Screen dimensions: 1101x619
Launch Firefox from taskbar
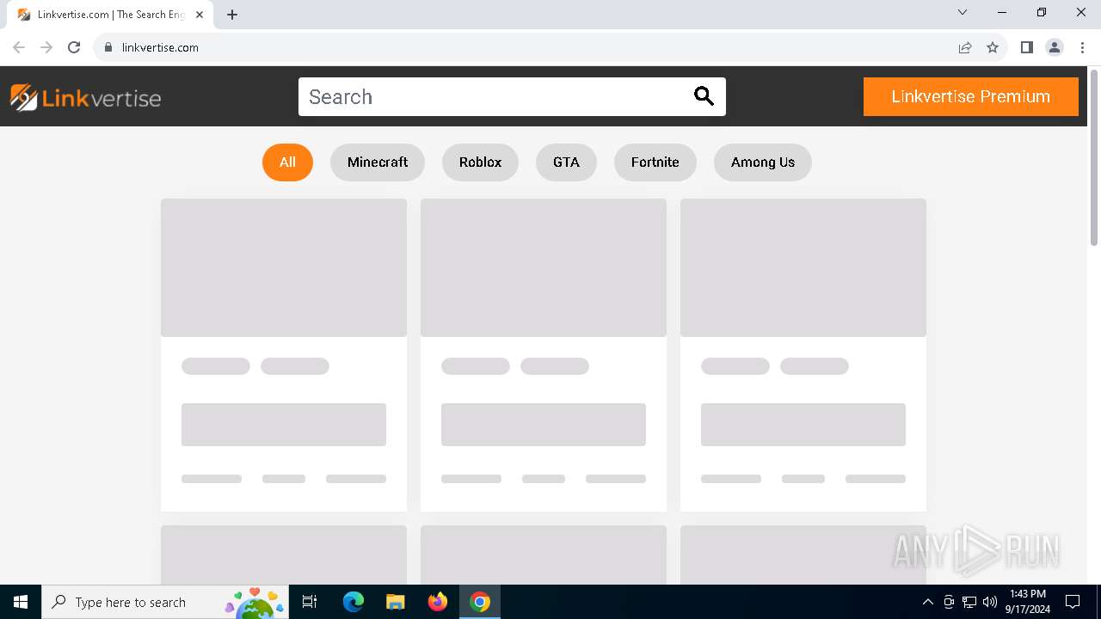[438, 602]
